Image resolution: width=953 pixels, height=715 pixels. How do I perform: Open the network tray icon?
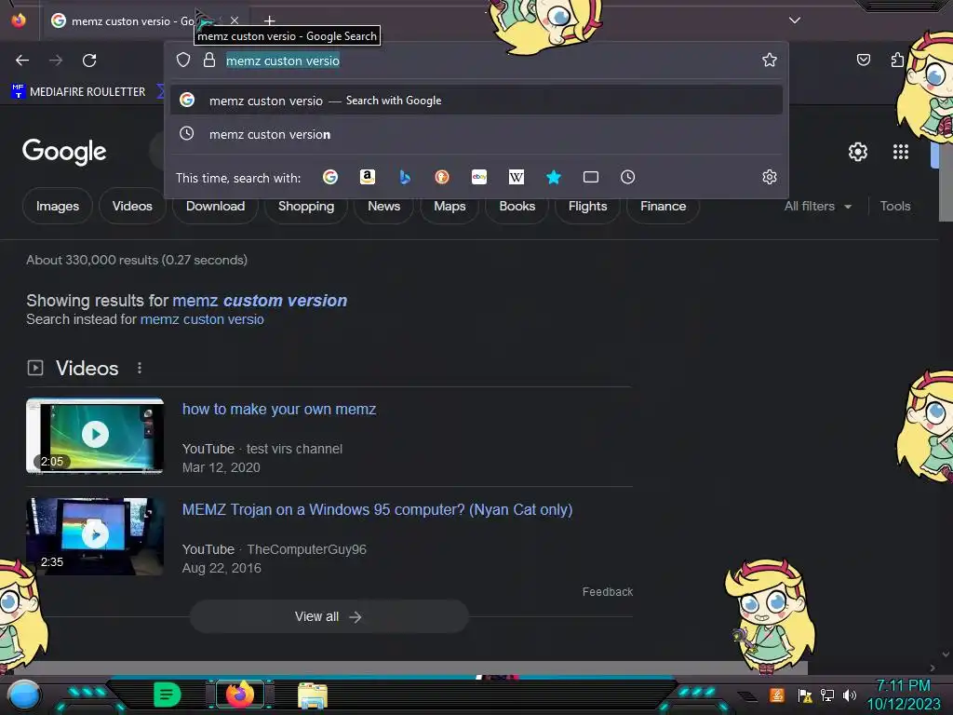827,695
